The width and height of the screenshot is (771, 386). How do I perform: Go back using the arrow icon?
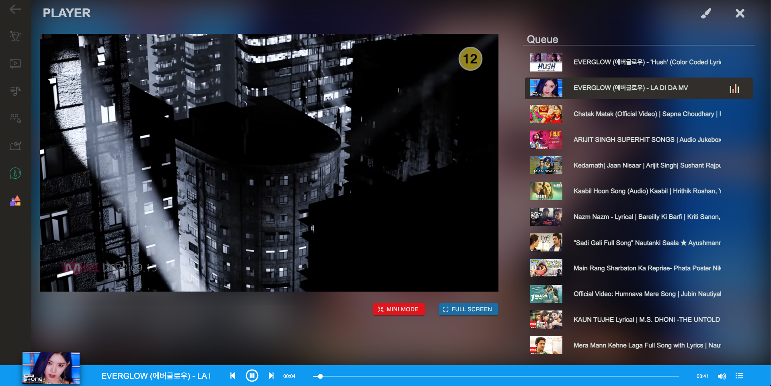coord(15,9)
